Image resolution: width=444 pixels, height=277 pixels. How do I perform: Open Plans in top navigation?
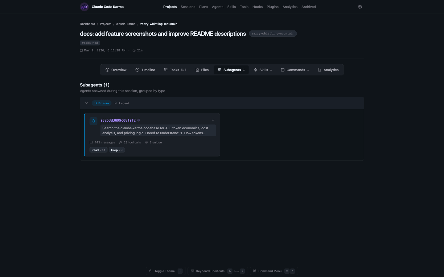click(203, 7)
